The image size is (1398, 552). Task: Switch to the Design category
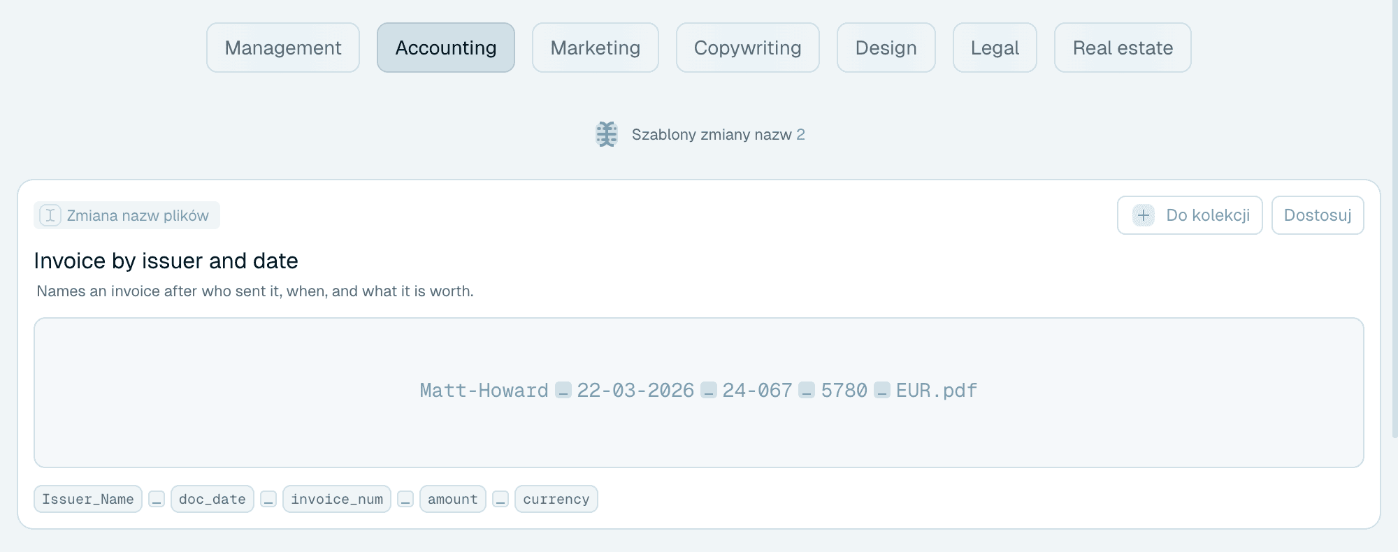pyautogui.click(x=886, y=48)
